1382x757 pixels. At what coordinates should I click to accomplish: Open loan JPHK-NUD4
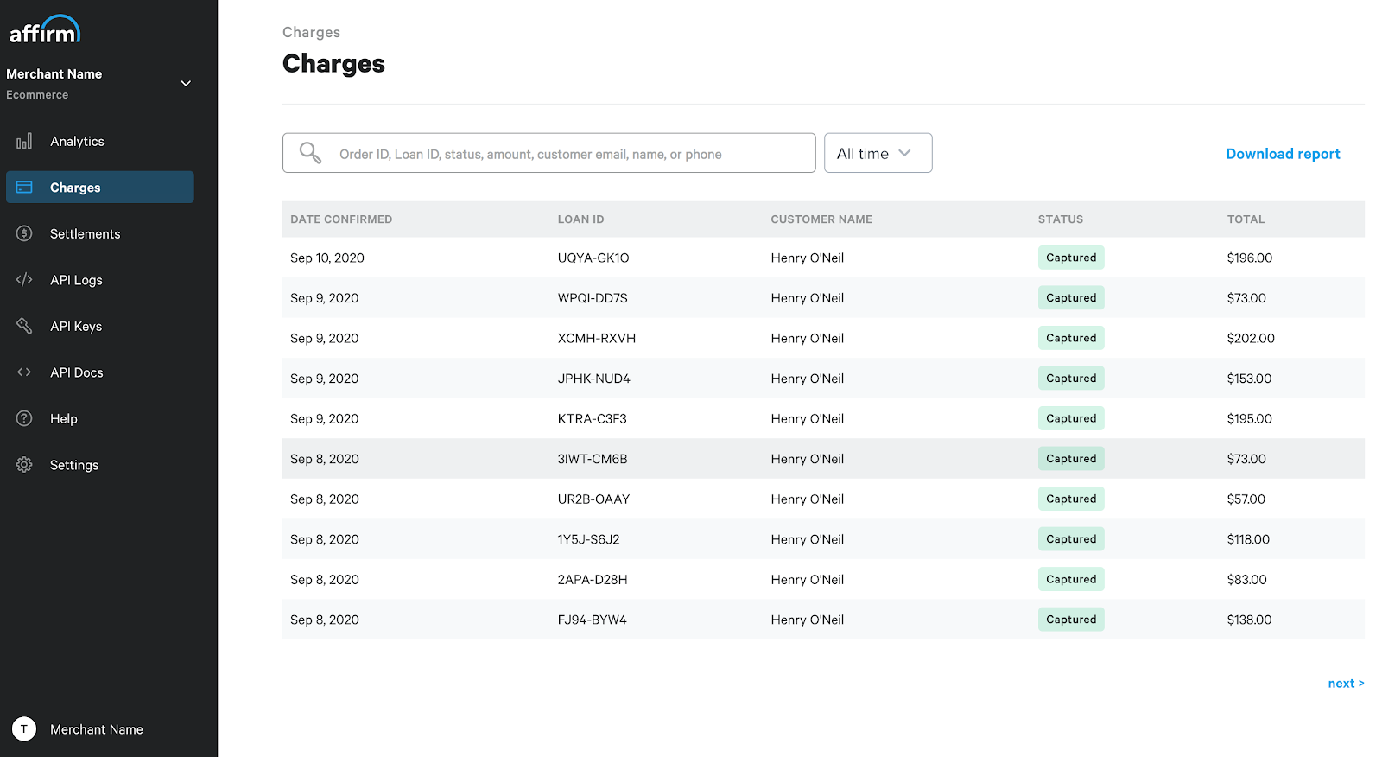(x=594, y=378)
